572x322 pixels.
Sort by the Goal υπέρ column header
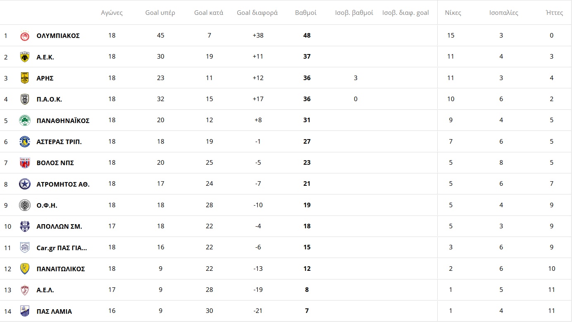coord(160,13)
